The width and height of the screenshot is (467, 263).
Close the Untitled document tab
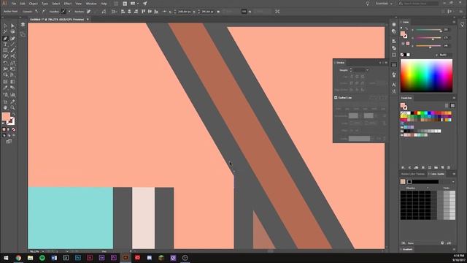[88, 20]
